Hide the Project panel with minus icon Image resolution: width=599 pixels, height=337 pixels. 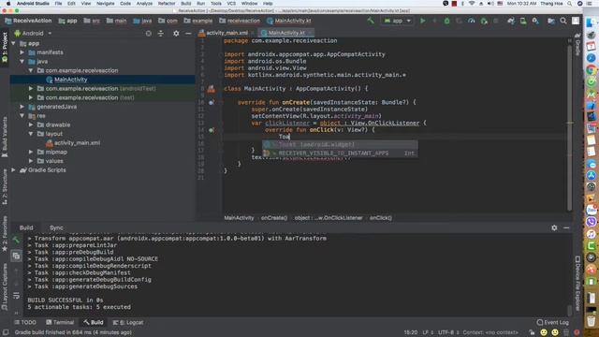point(188,34)
